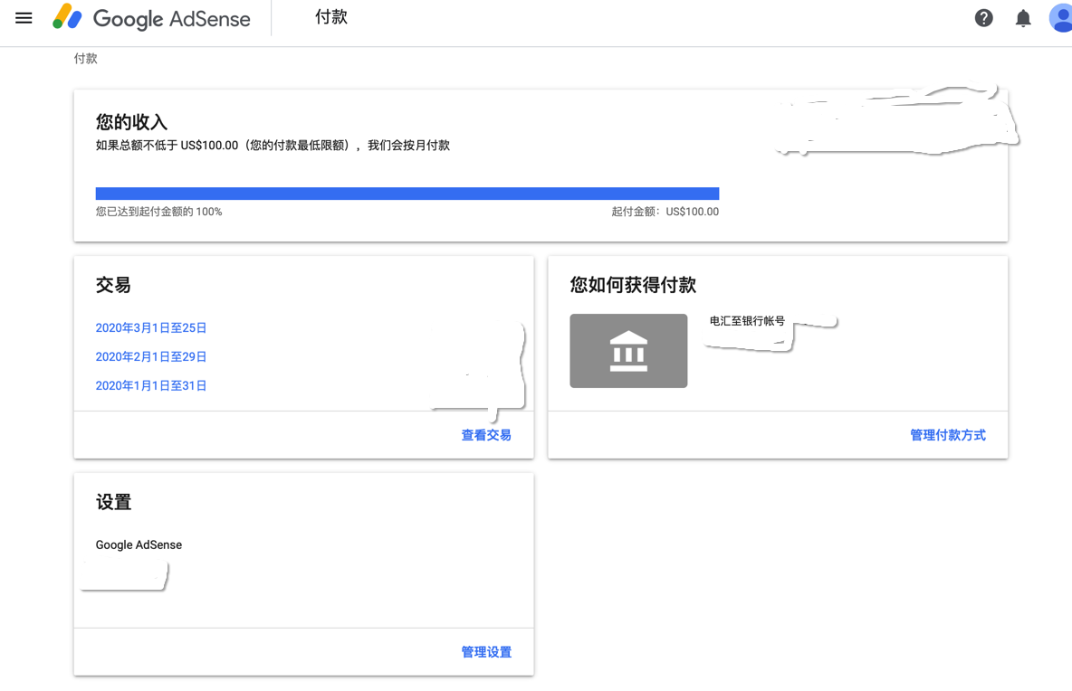Click the 您如何获得付款 card heading
This screenshot has height=691, width=1072.
click(633, 285)
